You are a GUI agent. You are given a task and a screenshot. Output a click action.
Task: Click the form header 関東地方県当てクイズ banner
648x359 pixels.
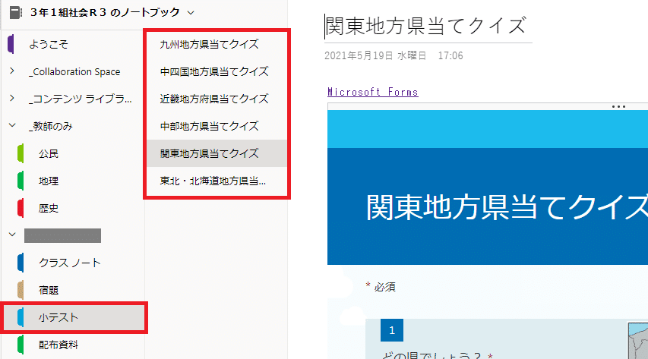[x=488, y=206]
